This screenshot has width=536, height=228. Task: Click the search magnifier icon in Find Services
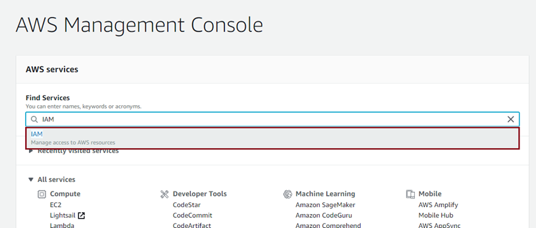point(34,120)
